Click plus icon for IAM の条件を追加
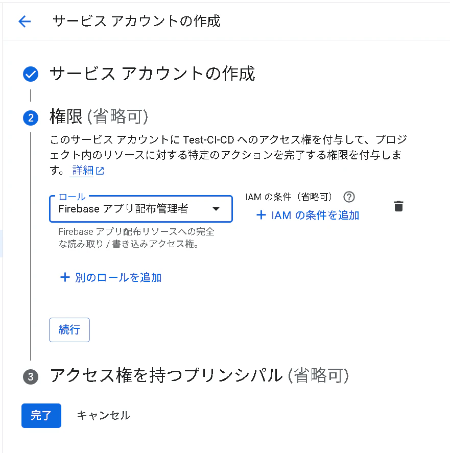The width and height of the screenshot is (450, 453). pyautogui.click(x=262, y=215)
